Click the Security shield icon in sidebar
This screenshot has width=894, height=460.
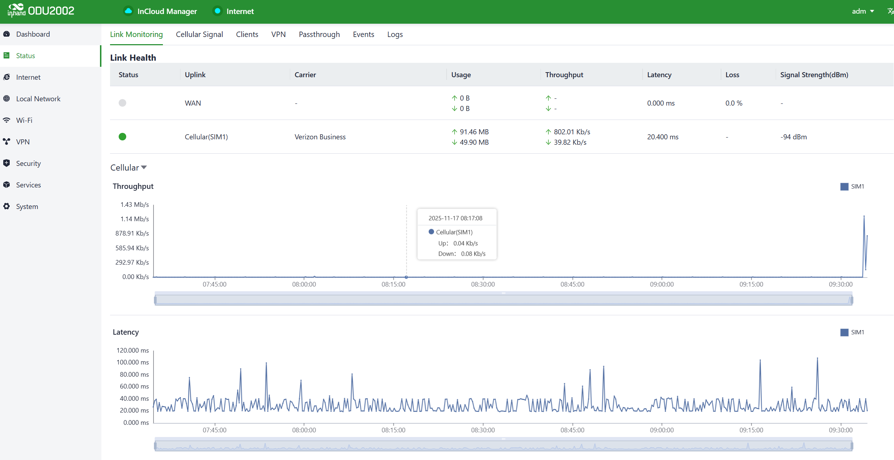pos(7,163)
